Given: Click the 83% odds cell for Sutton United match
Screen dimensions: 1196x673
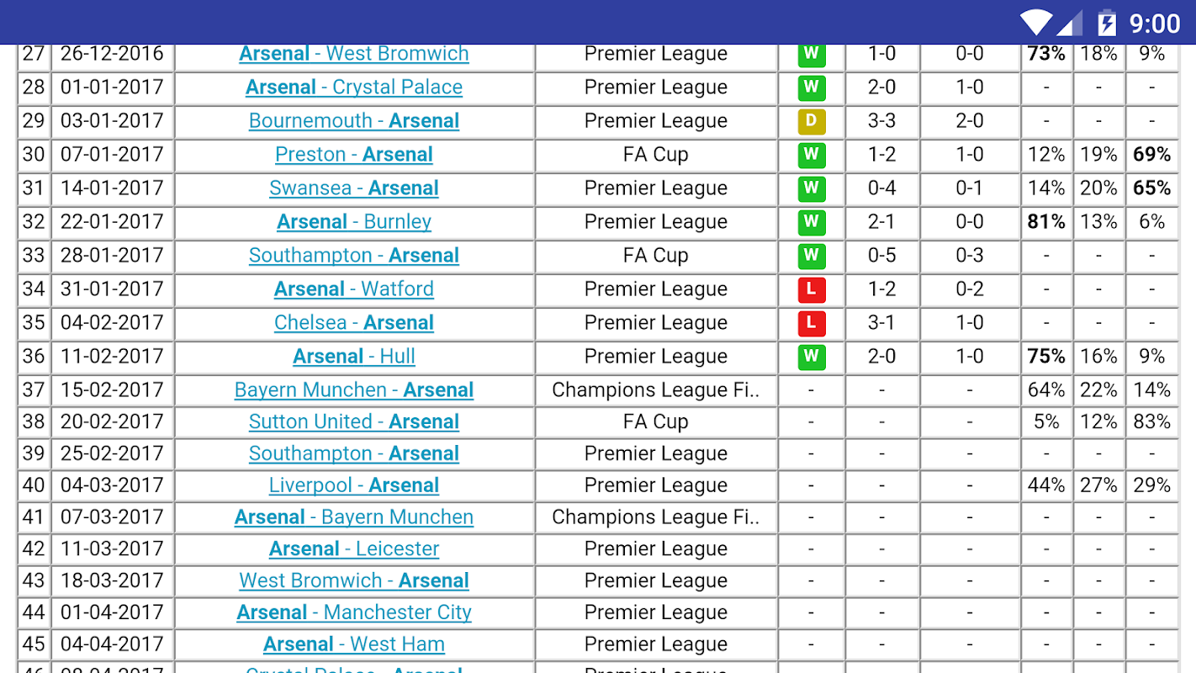Looking at the screenshot, I should pyautogui.click(x=1151, y=422).
